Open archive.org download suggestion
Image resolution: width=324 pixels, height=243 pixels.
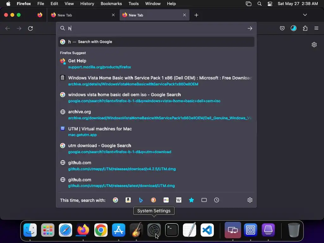click(x=156, y=115)
